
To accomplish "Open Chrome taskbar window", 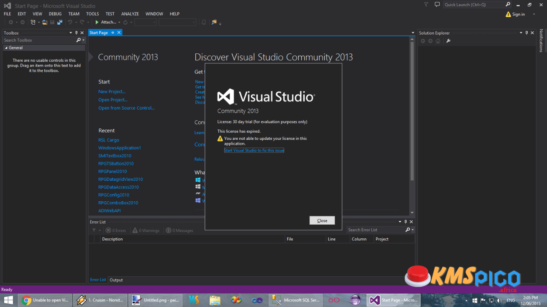I will pos(45,300).
